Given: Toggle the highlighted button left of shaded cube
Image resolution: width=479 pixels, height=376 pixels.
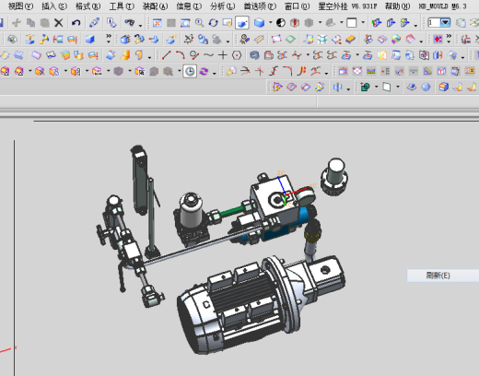Looking at the screenshot, I should (242, 23).
